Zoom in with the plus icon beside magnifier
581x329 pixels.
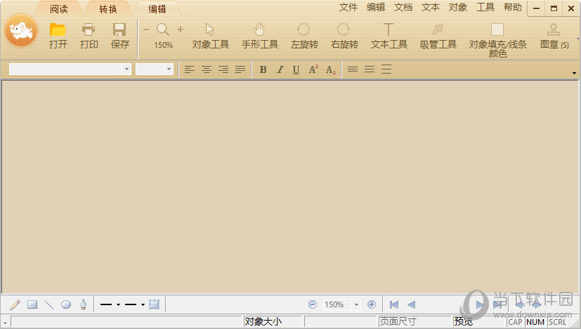(x=181, y=29)
